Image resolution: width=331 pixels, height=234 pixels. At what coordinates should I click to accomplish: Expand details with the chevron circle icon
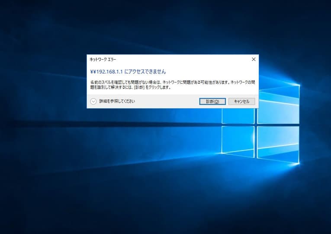[93, 101]
